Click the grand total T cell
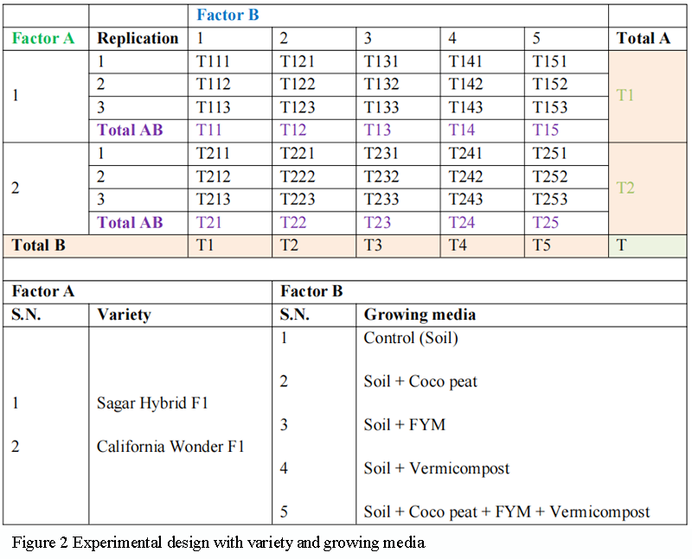The image size is (692, 559). click(621, 245)
